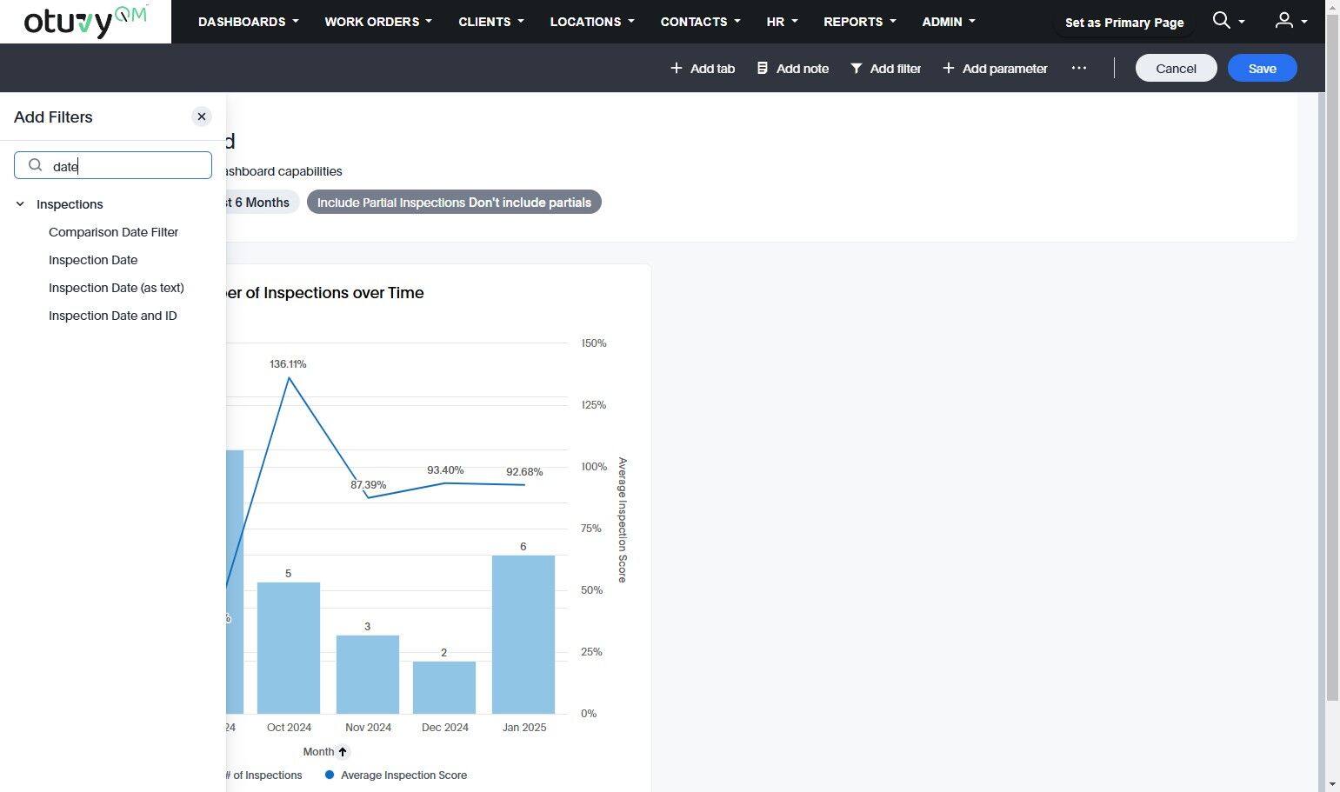Select Inspection Date filter

pyautogui.click(x=93, y=260)
